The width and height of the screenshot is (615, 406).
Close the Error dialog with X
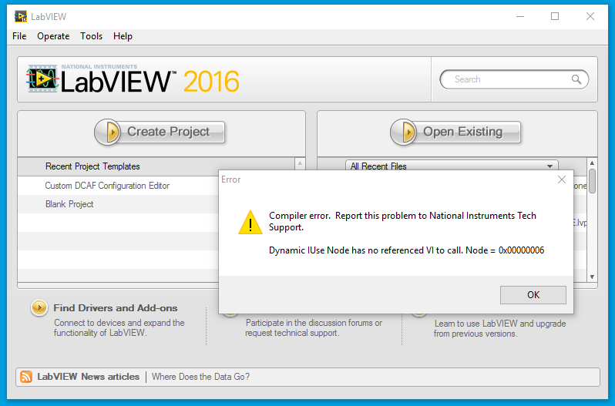562,180
